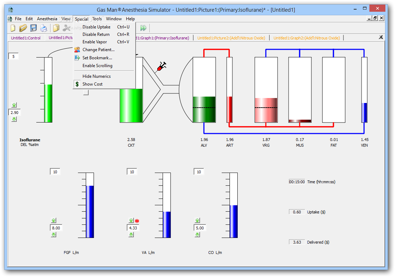Click the Gas Man application icon in title bar
This screenshot has height=277, width=395.
(x=11, y=10)
